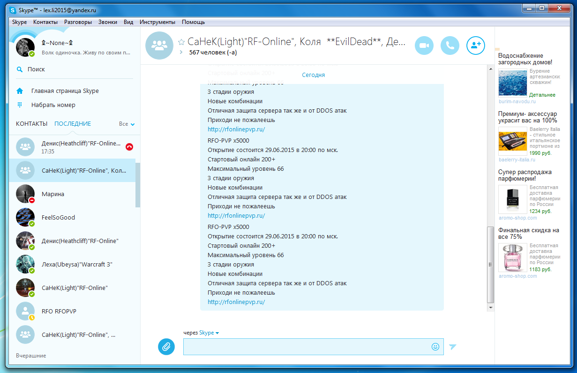Viewport: 577px width, 373px height.
Task: Click the conversation title in header
Action: (296, 42)
